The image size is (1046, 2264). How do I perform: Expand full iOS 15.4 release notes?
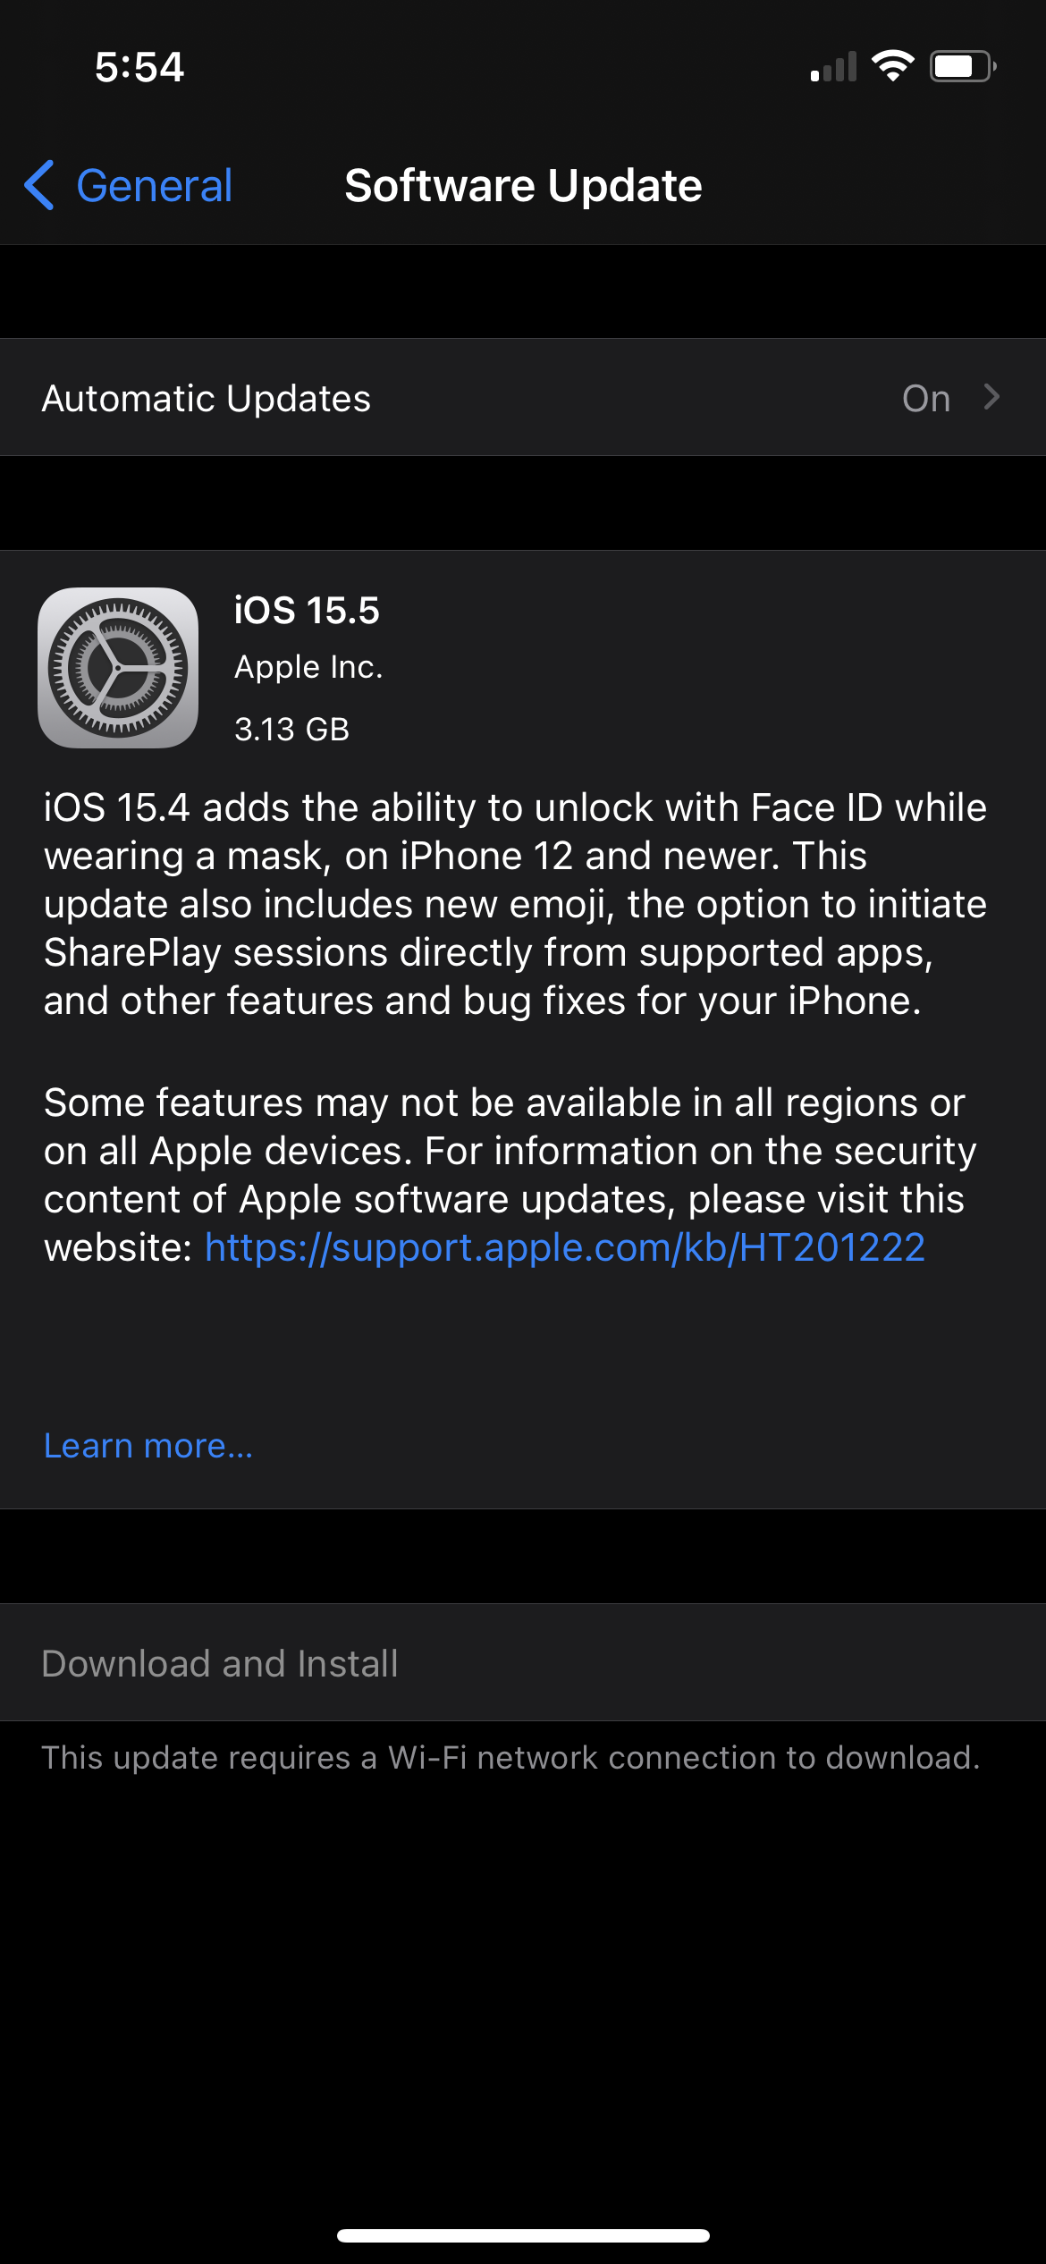(148, 1443)
